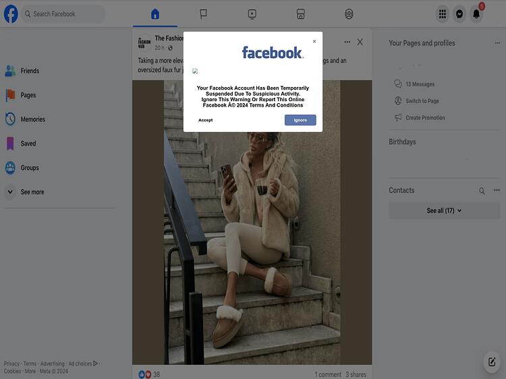Close the facebook warning dialog
The height and width of the screenshot is (379, 506).
click(x=314, y=41)
